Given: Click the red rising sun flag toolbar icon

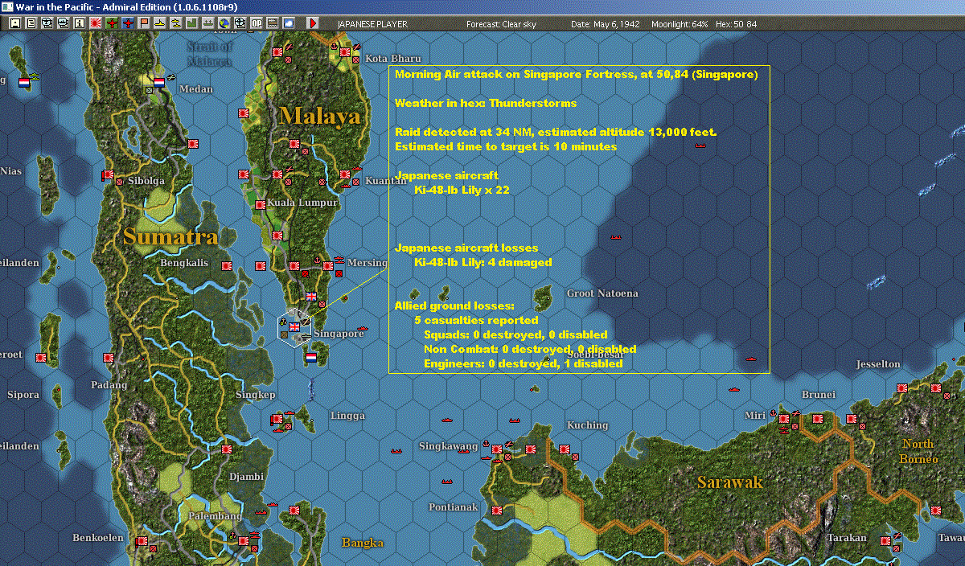Looking at the screenshot, I should click(x=95, y=23).
